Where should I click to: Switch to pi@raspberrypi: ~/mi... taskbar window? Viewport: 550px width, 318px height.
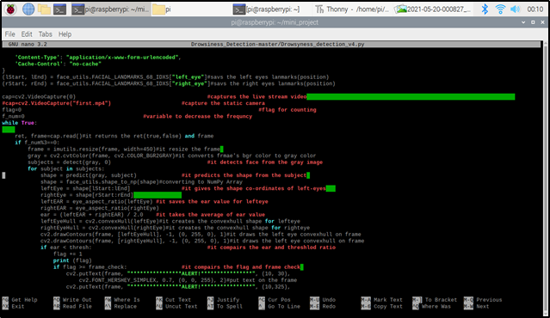click(x=111, y=9)
